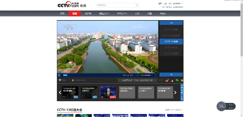Click the flame popularity count icon
This screenshot has width=243, height=117.
73,80
